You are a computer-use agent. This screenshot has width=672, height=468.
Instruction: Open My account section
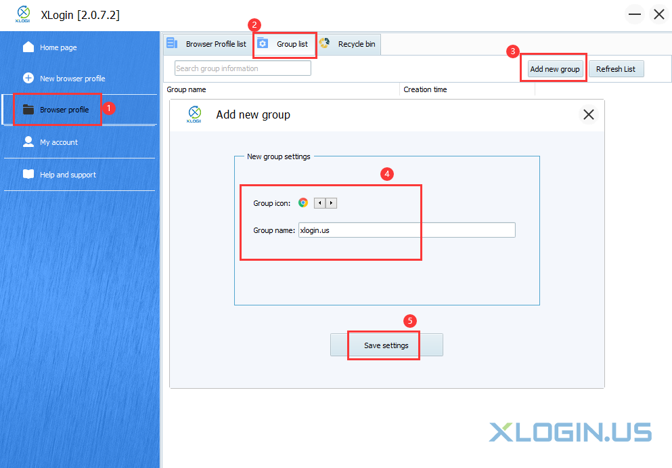59,142
